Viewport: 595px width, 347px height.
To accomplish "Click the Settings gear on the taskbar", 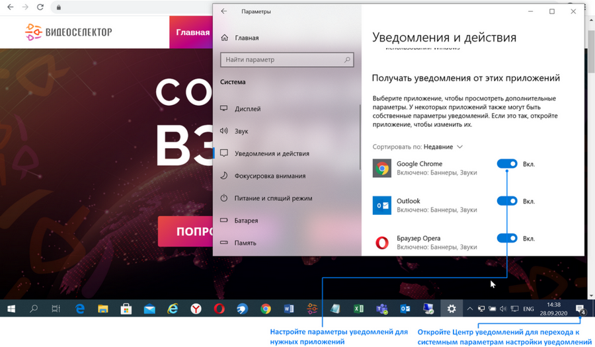I will tap(452, 309).
